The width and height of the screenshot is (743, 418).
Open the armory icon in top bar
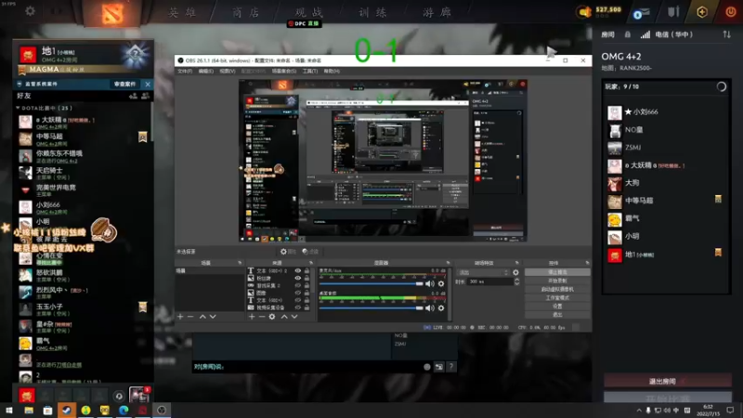tap(673, 11)
